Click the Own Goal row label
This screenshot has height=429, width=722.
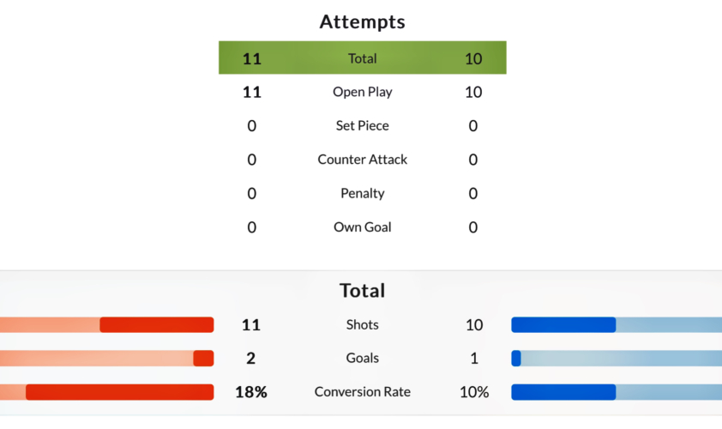click(362, 227)
